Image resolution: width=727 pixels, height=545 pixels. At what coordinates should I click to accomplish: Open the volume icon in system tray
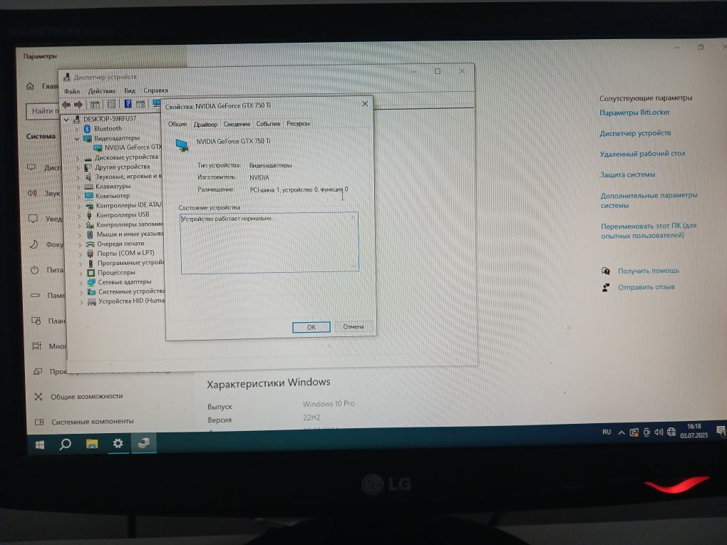pos(659,432)
